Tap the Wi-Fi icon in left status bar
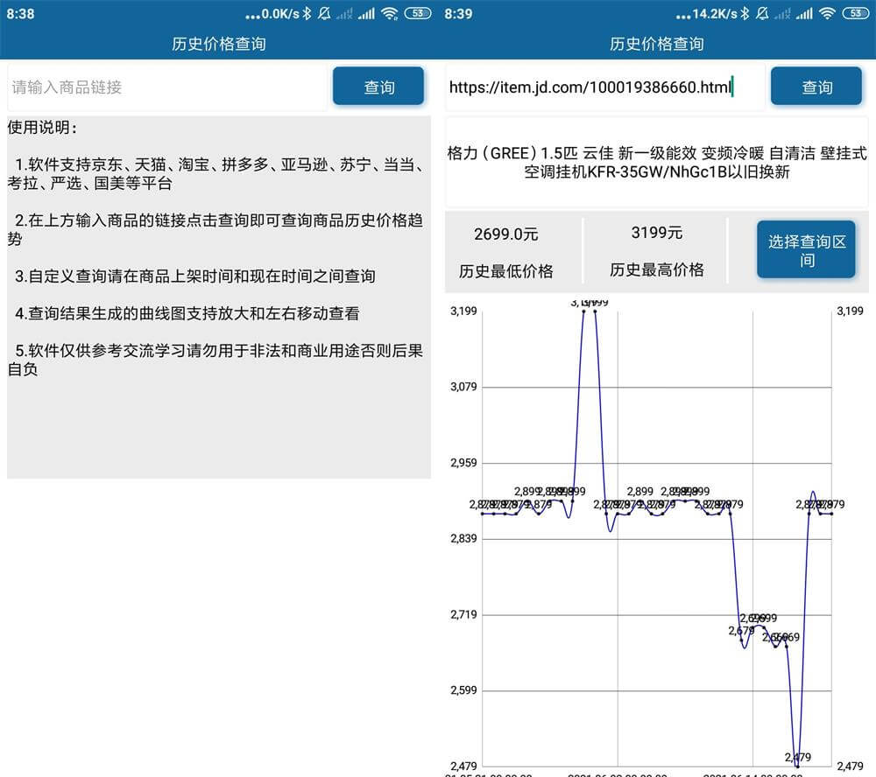This screenshot has width=876, height=777. (390, 13)
